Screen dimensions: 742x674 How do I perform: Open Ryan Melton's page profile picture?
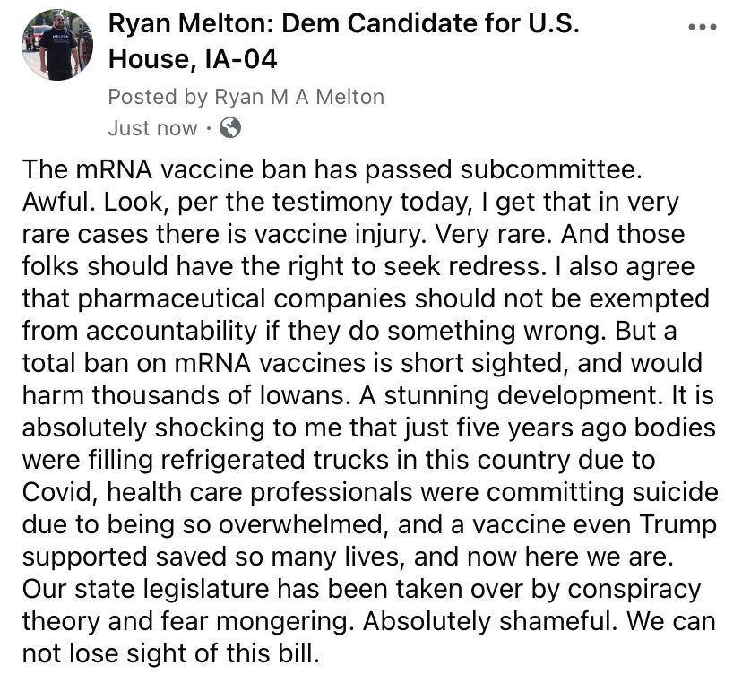point(56,44)
